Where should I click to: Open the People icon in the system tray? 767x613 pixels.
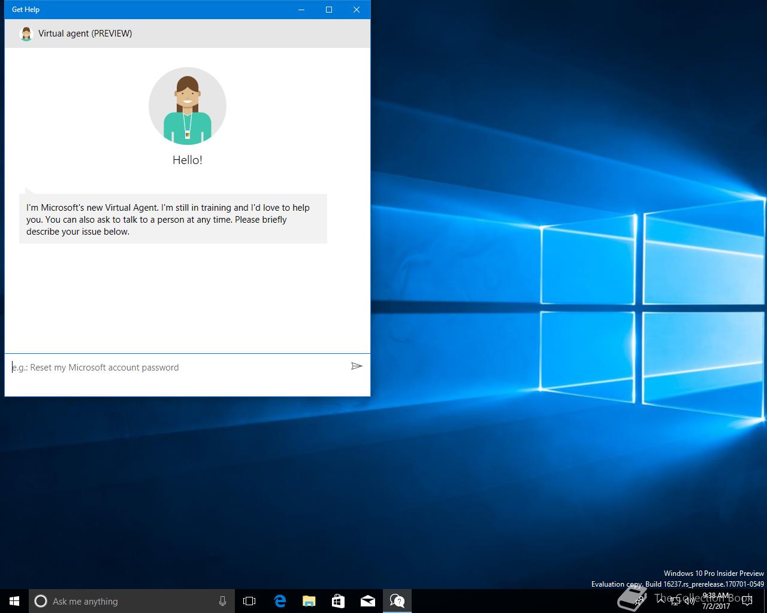[x=639, y=601]
